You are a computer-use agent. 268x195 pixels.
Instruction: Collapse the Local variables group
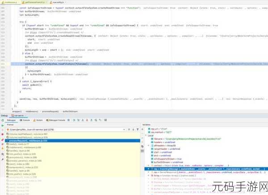(x=146, y=136)
